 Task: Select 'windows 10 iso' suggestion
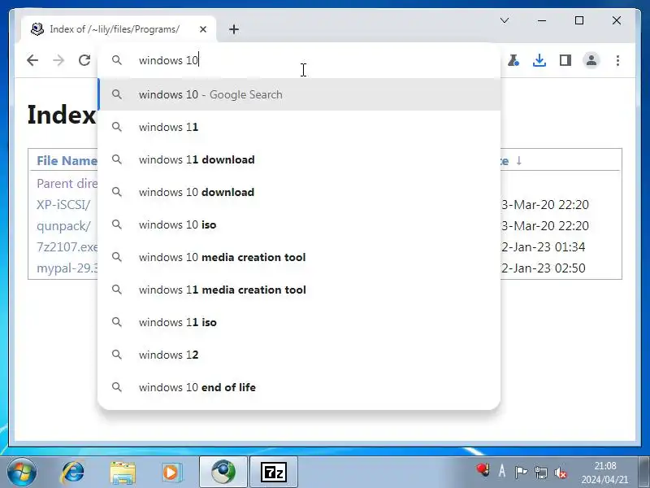click(299, 224)
